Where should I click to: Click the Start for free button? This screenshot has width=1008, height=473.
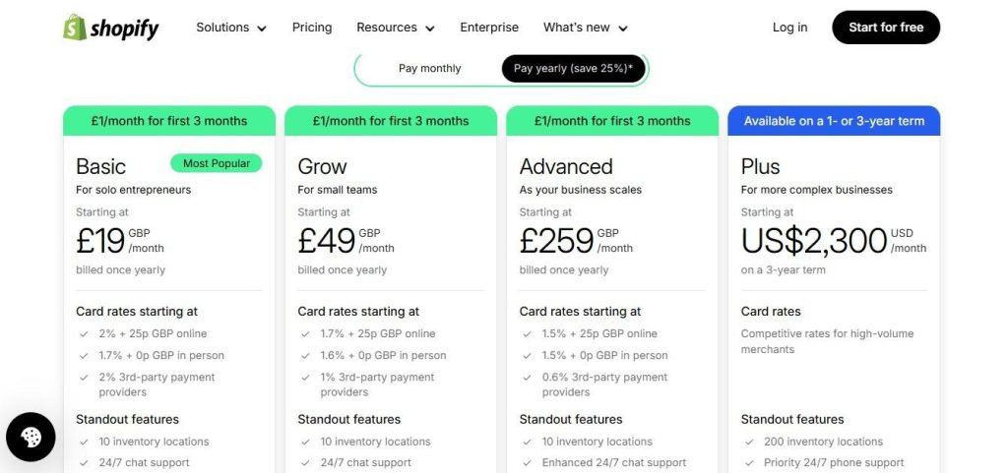click(x=886, y=28)
